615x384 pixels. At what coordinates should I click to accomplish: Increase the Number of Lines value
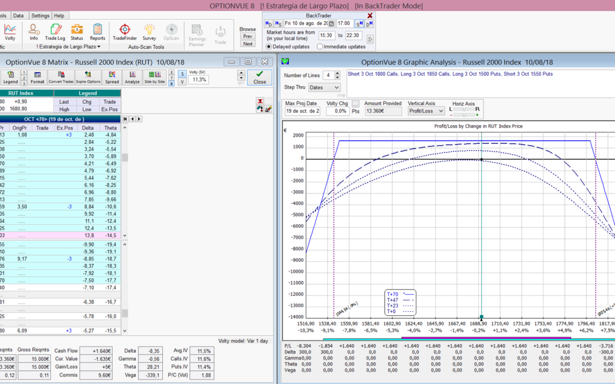(337, 73)
